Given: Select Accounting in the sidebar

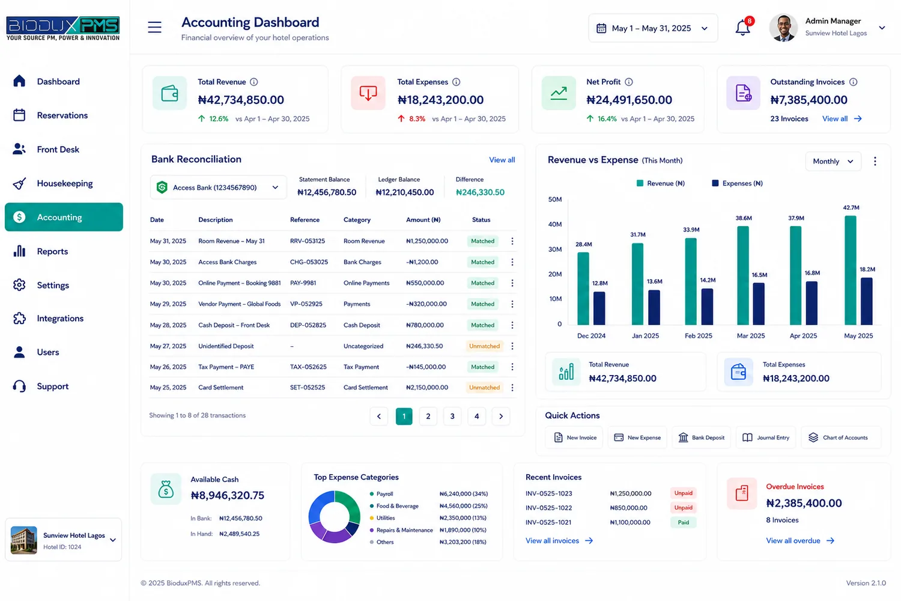Looking at the screenshot, I should click(x=64, y=217).
